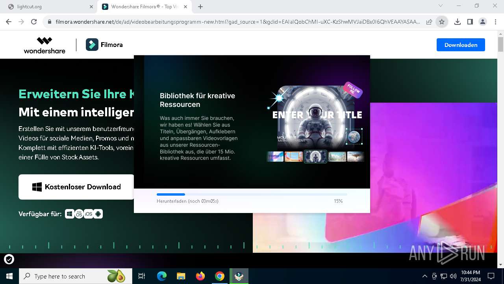The height and width of the screenshot is (284, 504).
Task: Click the installer download progress bar
Action: (x=252, y=194)
